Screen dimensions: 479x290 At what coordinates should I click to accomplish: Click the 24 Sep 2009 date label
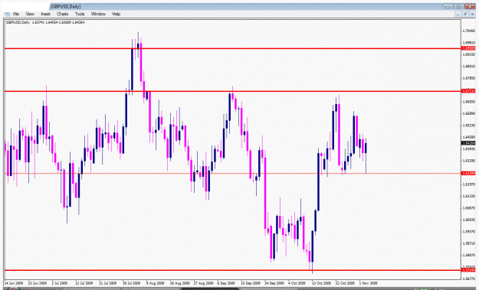point(274,283)
